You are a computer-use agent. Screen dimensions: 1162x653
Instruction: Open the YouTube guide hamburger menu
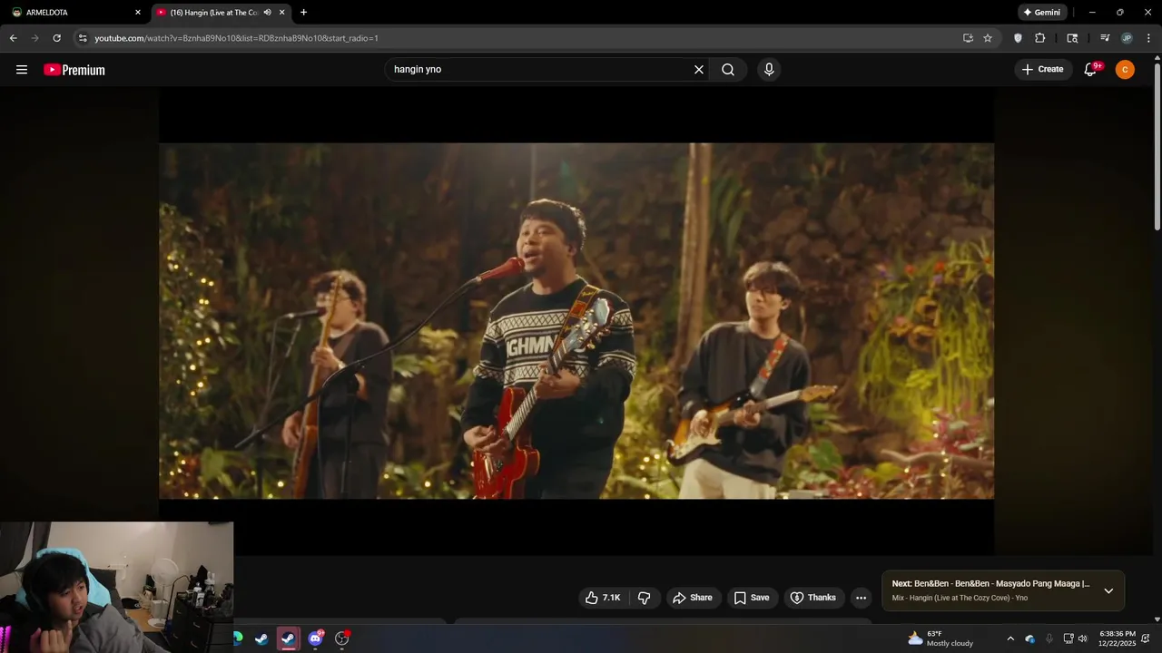(x=22, y=70)
